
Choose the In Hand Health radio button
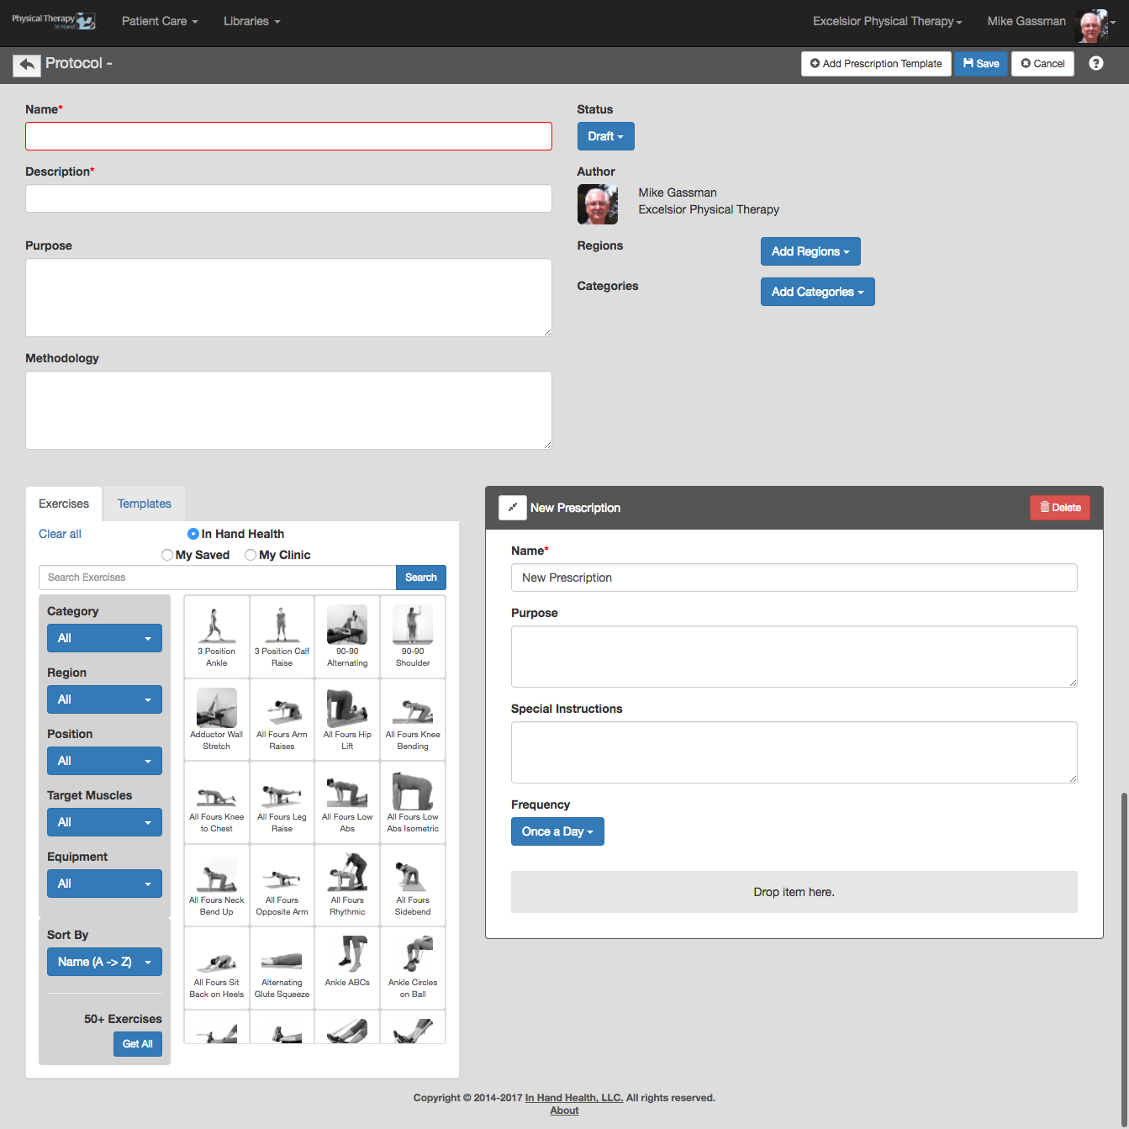pyautogui.click(x=193, y=534)
